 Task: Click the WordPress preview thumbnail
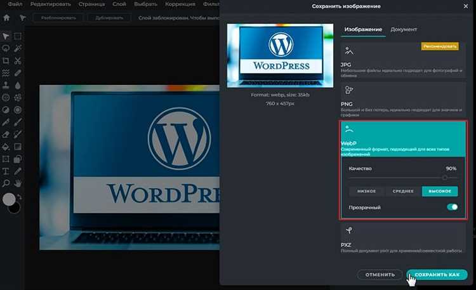click(280, 56)
